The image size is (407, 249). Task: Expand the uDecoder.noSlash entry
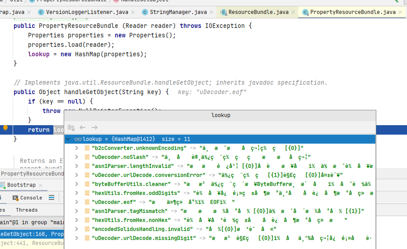[77, 157]
